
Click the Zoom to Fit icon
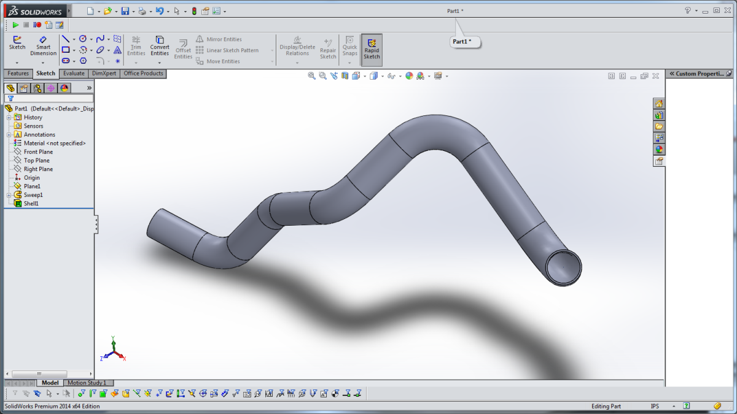pyautogui.click(x=311, y=76)
